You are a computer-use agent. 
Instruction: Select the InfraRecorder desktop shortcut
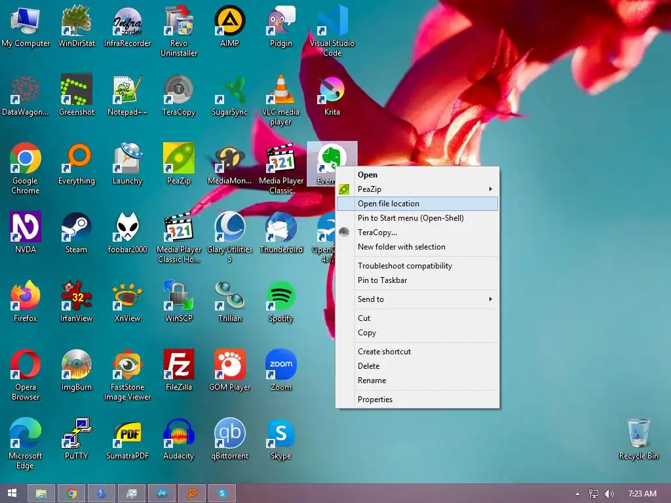click(127, 26)
